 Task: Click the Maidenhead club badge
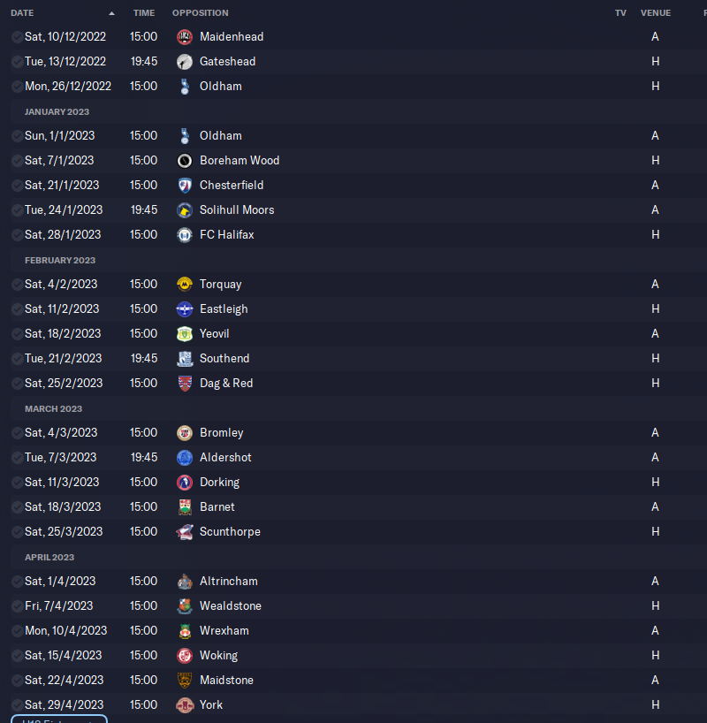pos(185,37)
